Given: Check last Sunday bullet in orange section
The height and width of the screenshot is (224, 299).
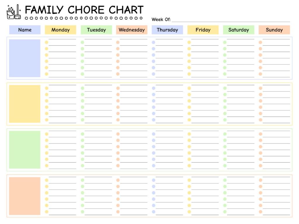Looking at the screenshot, I should click(260, 212).
